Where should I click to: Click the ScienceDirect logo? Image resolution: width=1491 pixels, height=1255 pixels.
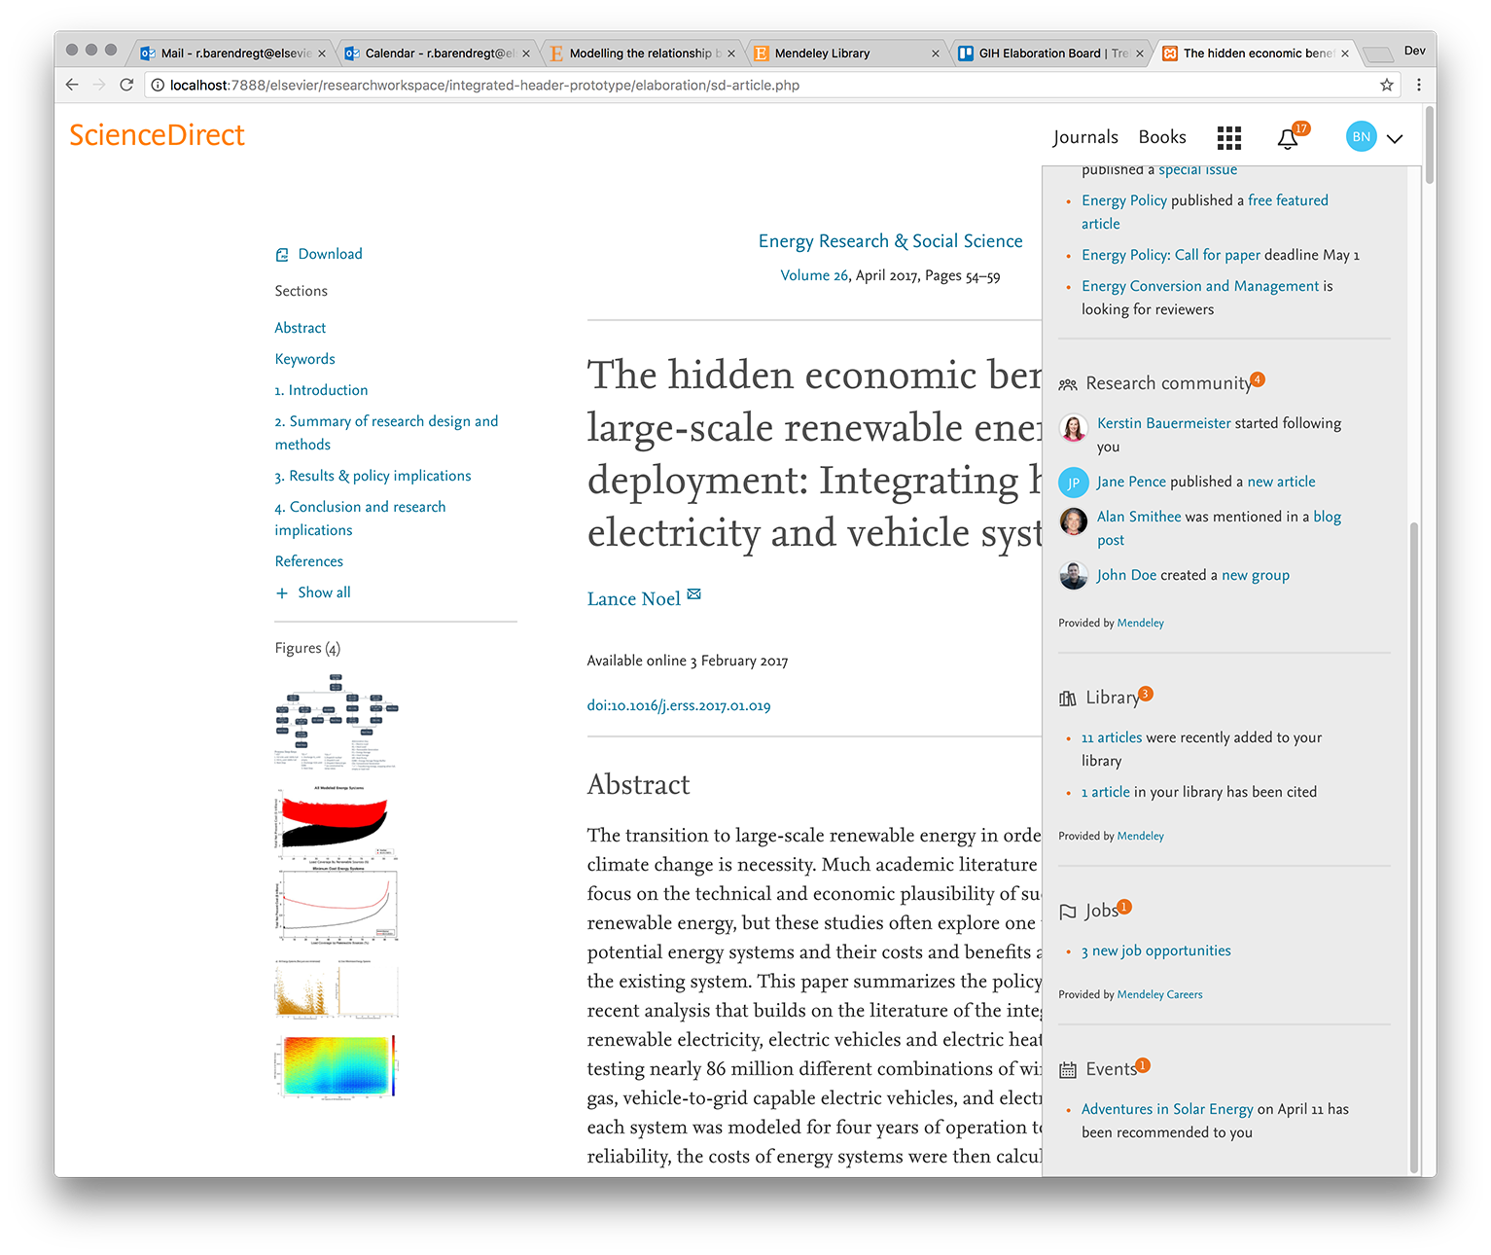(x=157, y=135)
